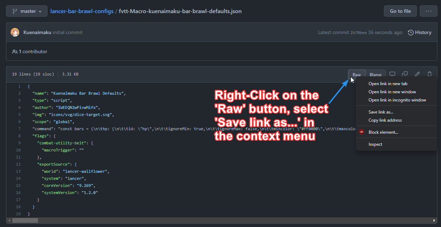The image size is (441, 227).
Task: Edit this file pencil icon
Action: tap(417, 74)
